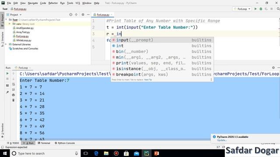This screenshot has width=280, height=157.
Task: Open Project panel settings gear
Action: 83,14
